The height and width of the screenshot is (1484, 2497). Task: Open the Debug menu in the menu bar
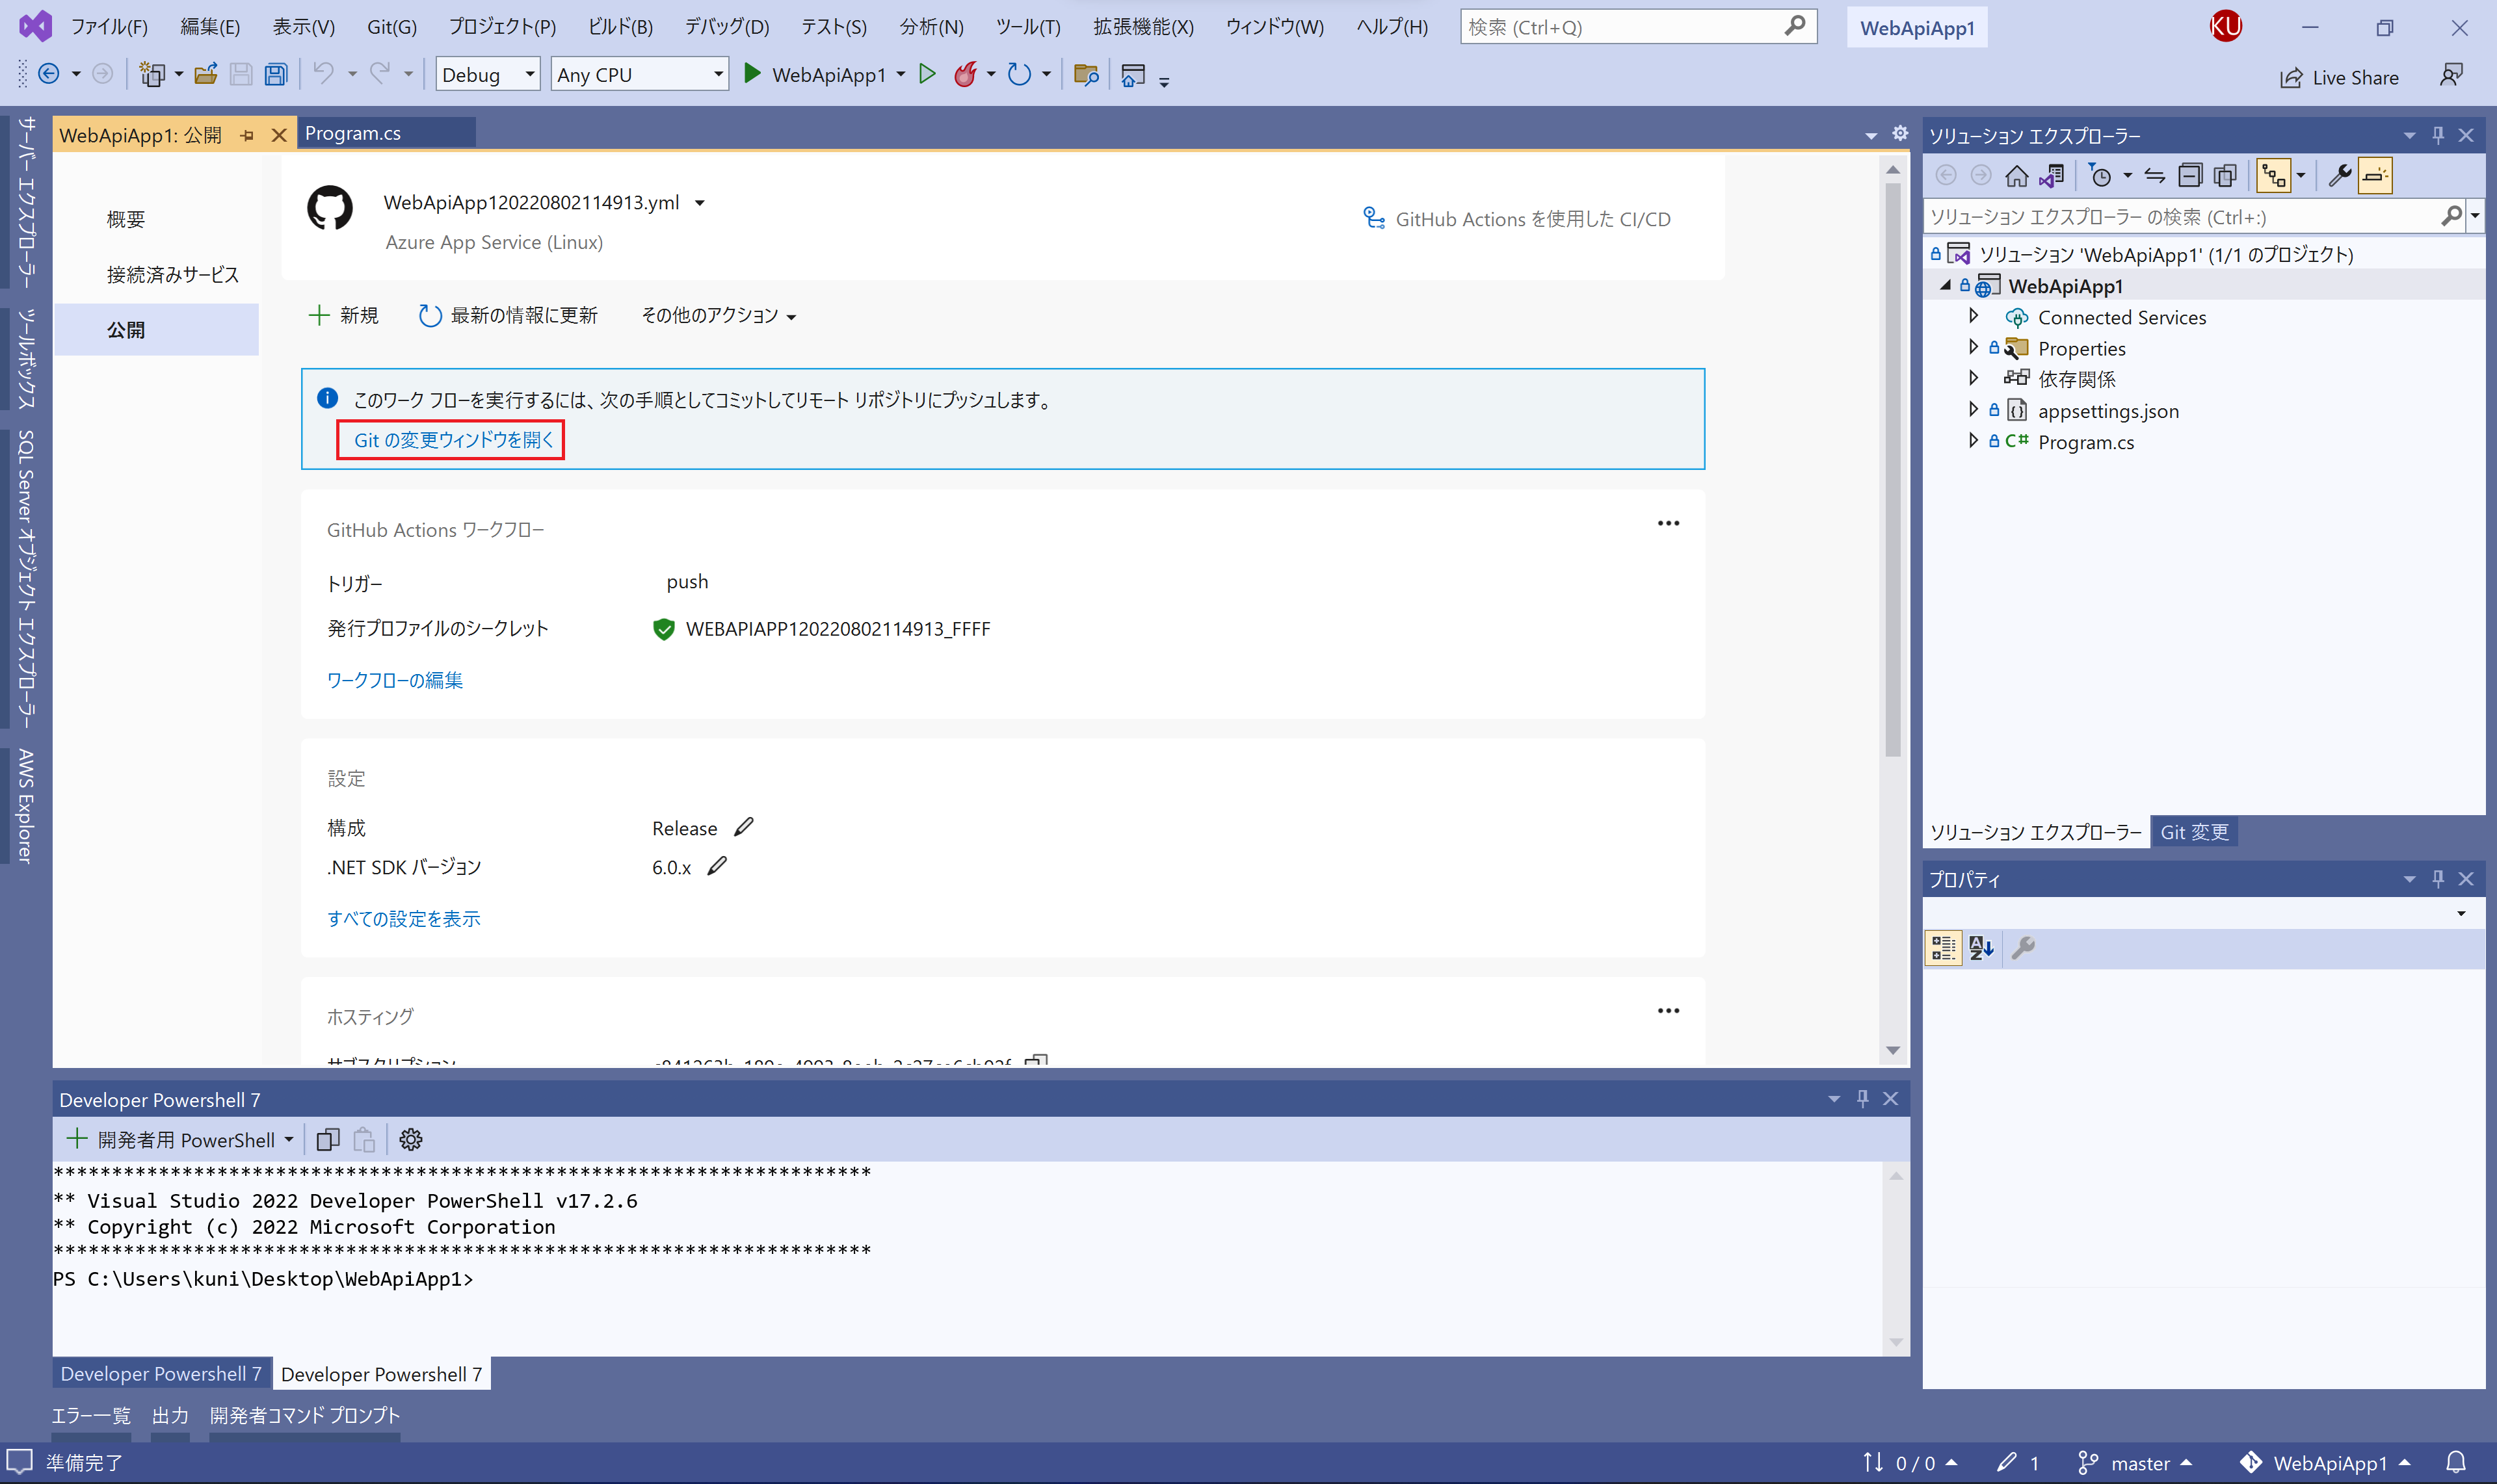tap(726, 27)
